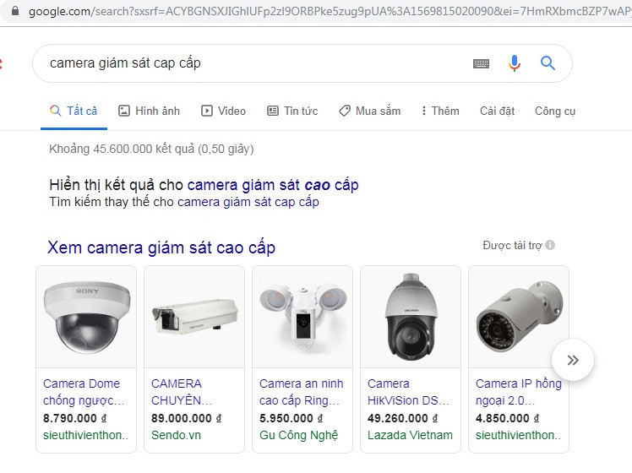Screen dimensions: 632x473
Task: Open Camera Dome chống ngược product link
Action: coord(84,392)
